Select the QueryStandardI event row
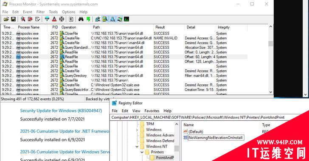The image size is (309, 161). point(124,47)
